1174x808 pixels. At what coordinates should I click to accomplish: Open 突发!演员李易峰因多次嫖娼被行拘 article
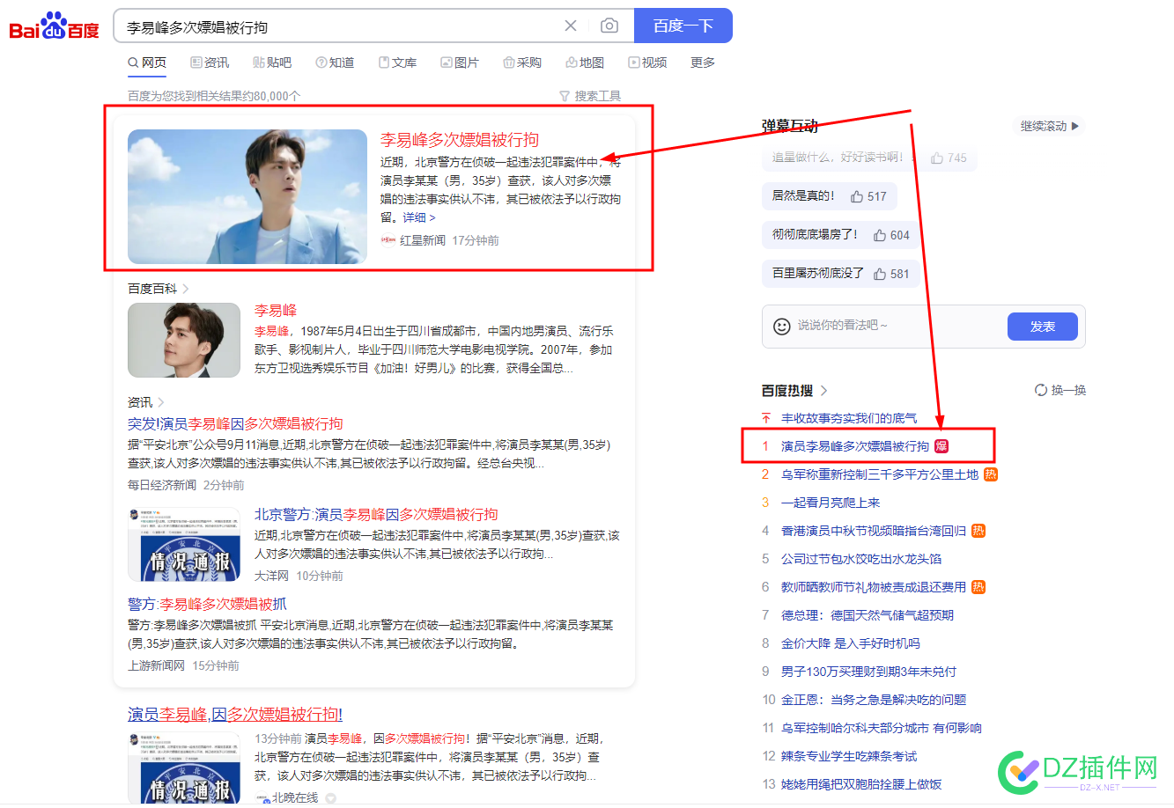[x=235, y=423]
